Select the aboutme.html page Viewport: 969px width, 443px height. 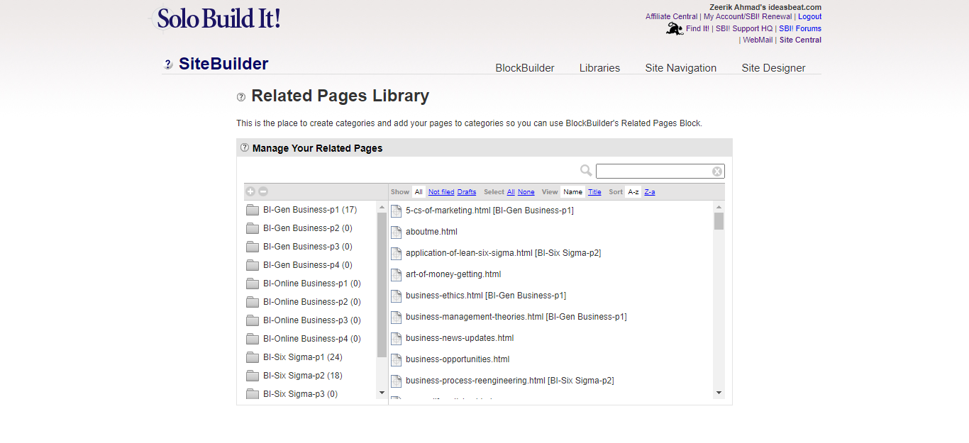click(x=431, y=232)
